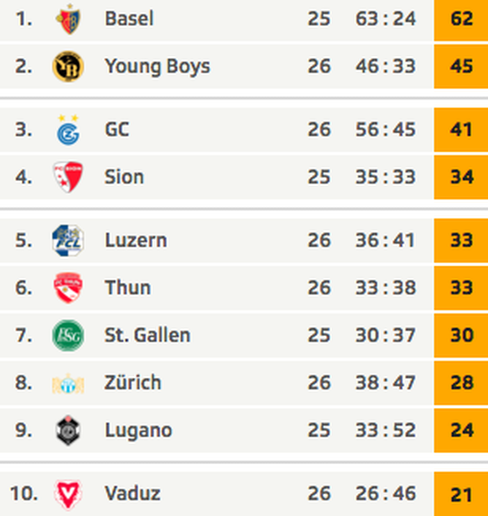Click the St. Gallen team name
This screenshot has height=516, width=488.
coord(148,335)
